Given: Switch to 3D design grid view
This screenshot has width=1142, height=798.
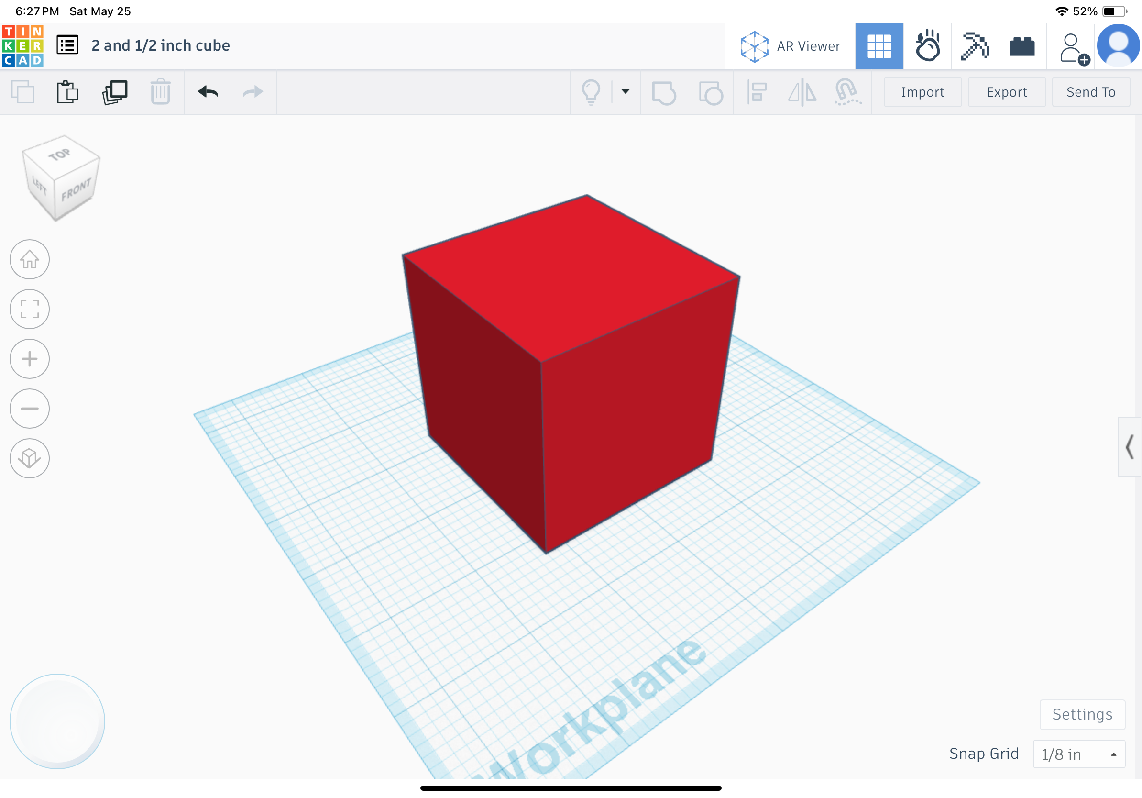Looking at the screenshot, I should point(879,46).
